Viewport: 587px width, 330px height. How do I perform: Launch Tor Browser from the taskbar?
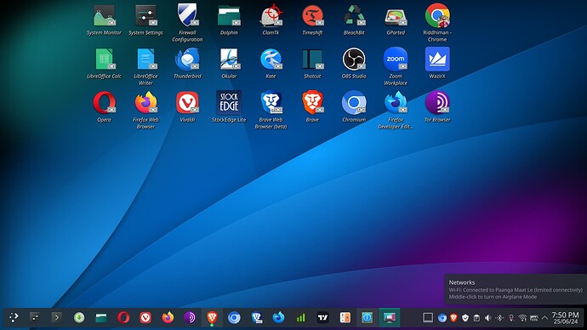click(190, 317)
